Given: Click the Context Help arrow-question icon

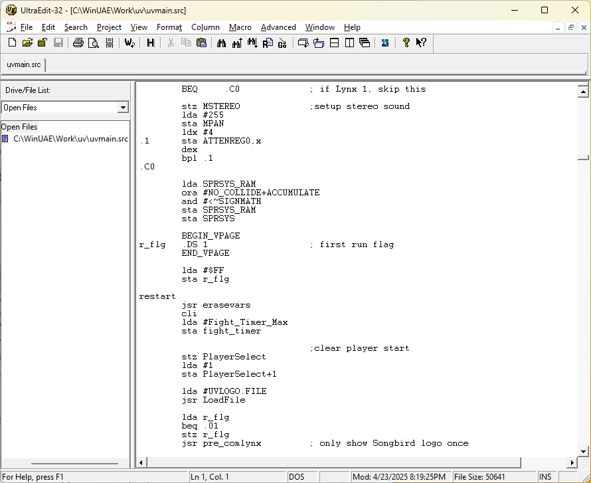Looking at the screenshot, I should click(420, 43).
